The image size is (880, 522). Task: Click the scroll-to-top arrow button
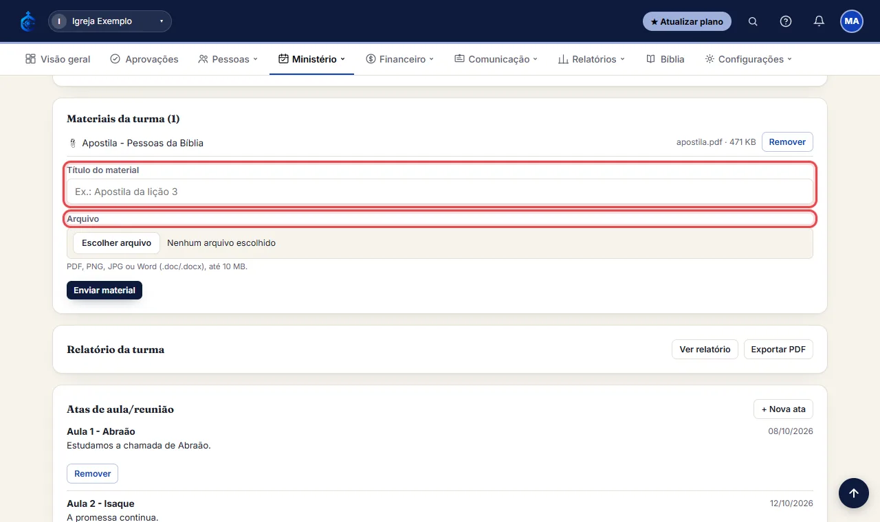tap(854, 493)
